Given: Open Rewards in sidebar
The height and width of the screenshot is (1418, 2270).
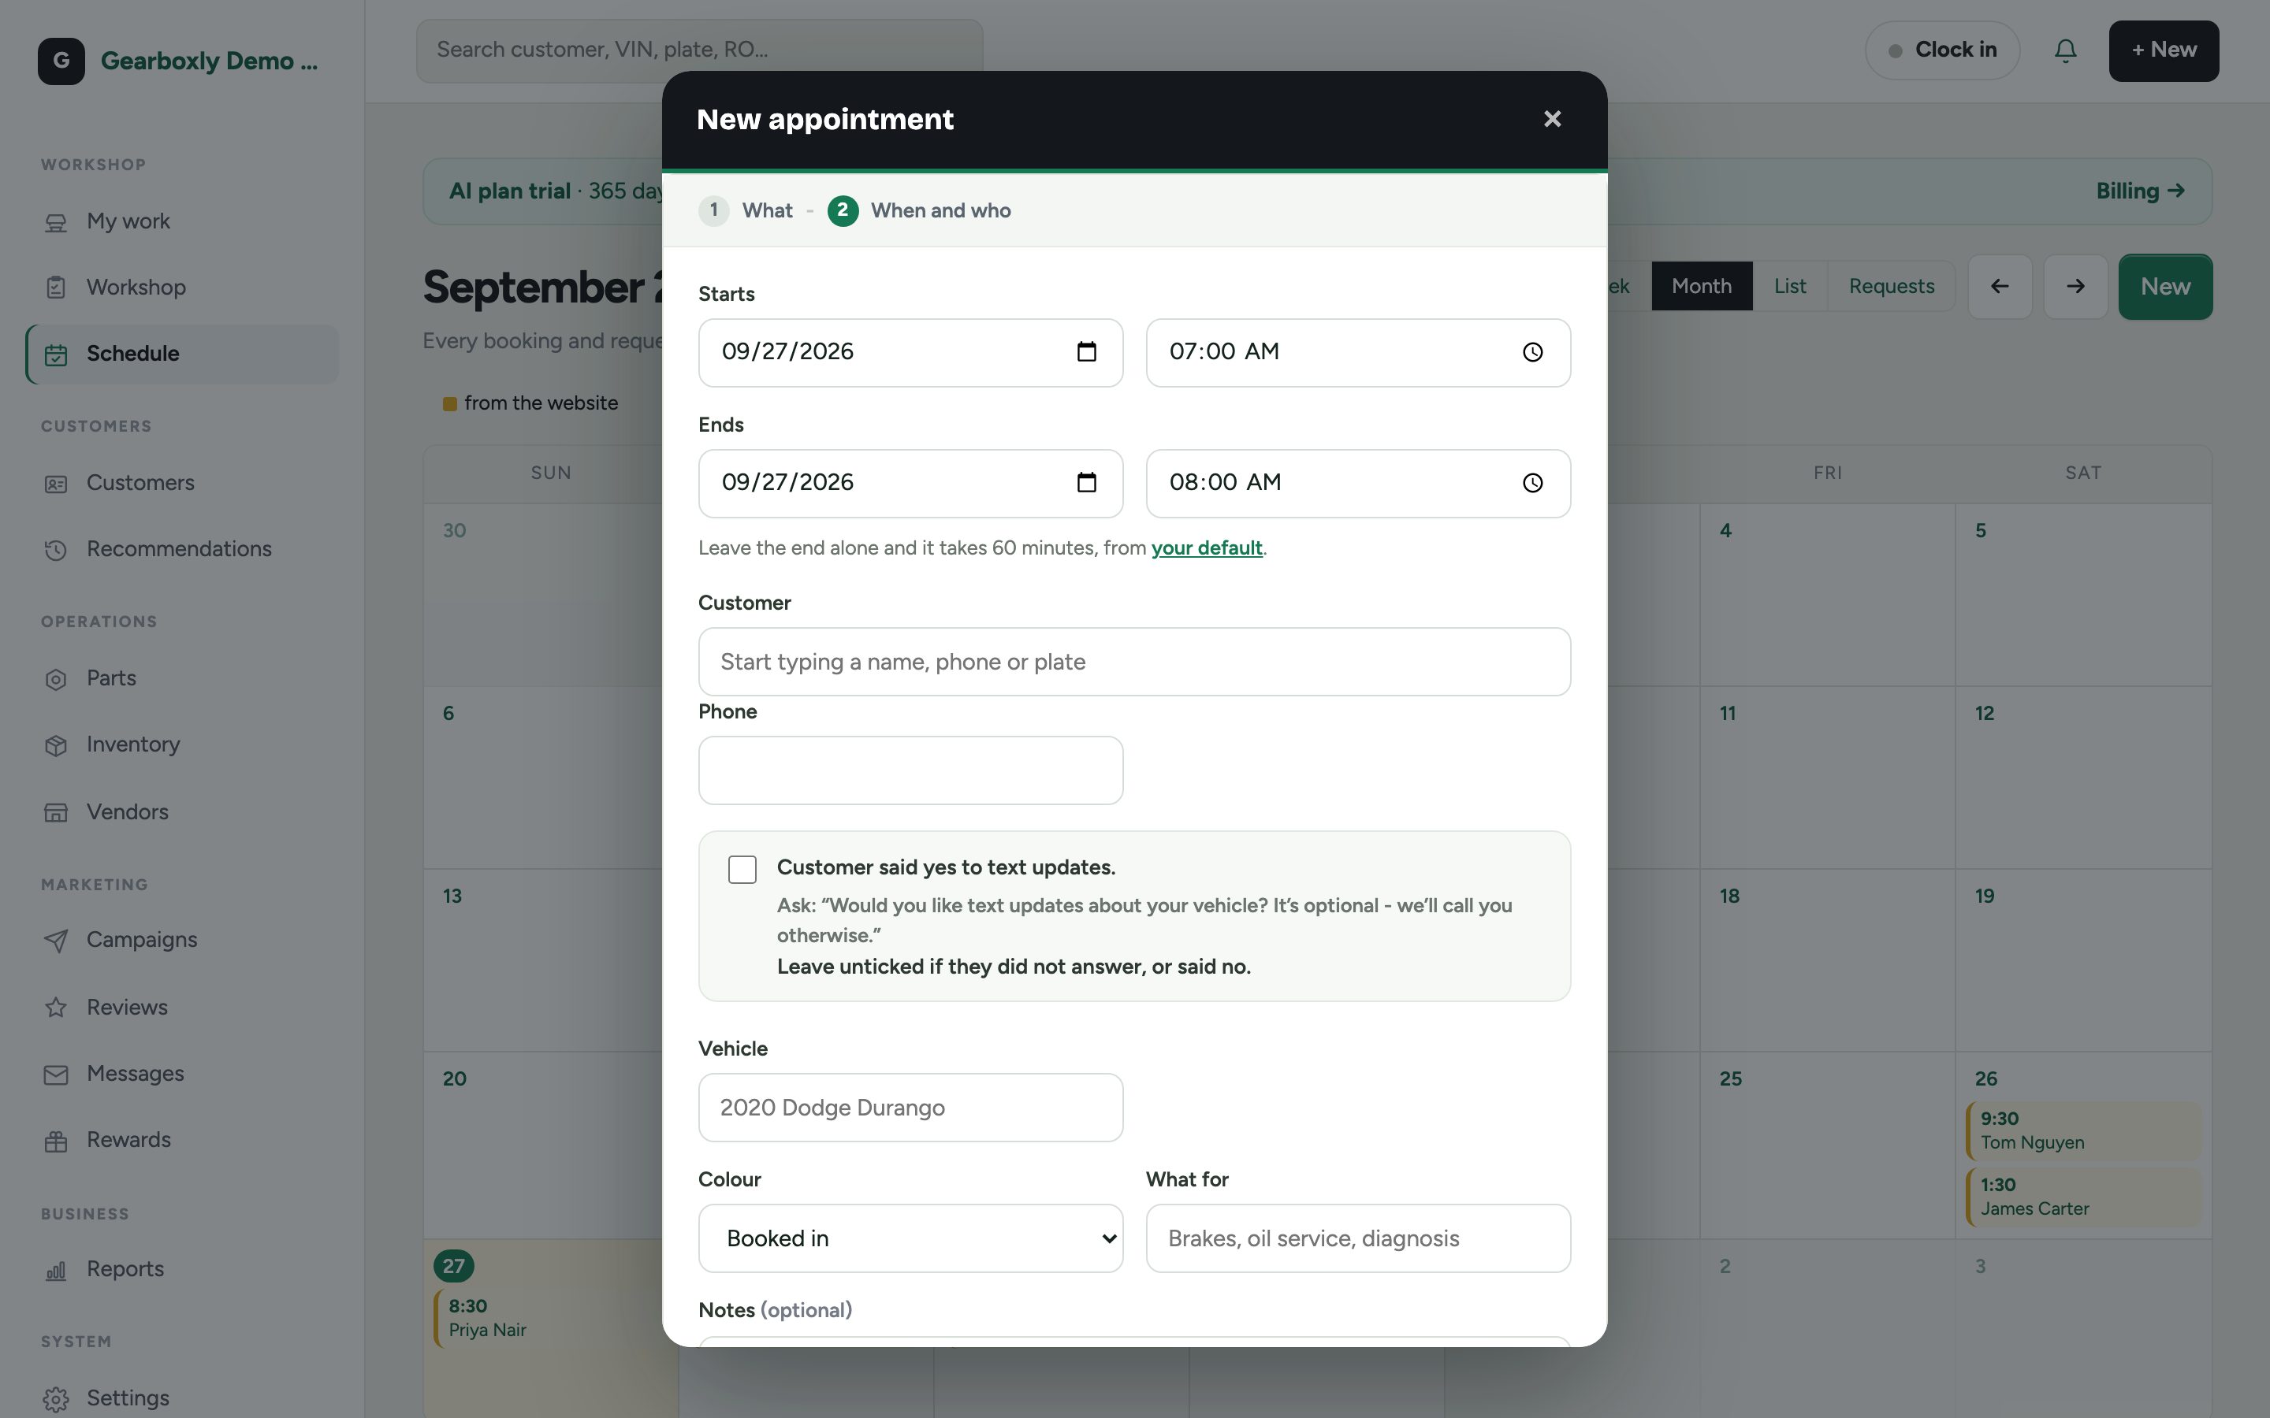Looking at the screenshot, I should [x=182, y=1141].
